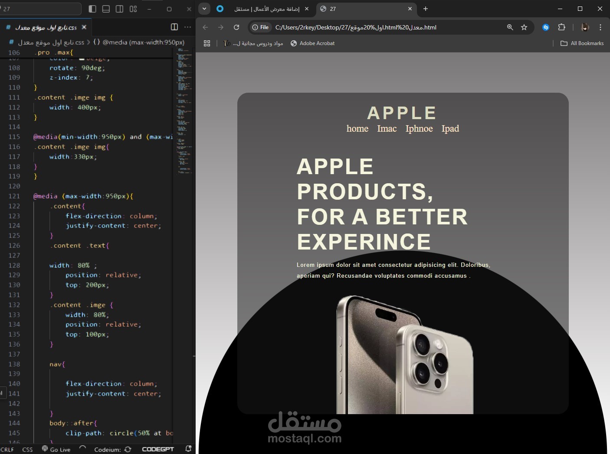This screenshot has height=454, width=610.
Task: Click the 'flex-direction: column;' text on line 123
Action: [x=111, y=216]
